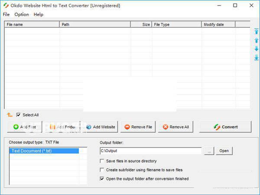Screen dimensions: 260x195
Task: Click the Output folder path field
Action: click(151, 151)
